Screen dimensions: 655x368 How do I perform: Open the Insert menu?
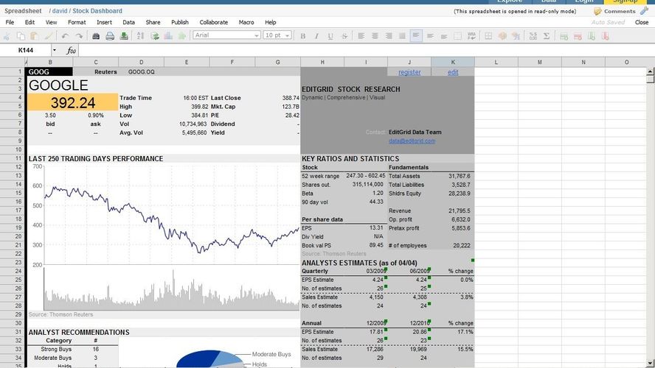click(104, 22)
